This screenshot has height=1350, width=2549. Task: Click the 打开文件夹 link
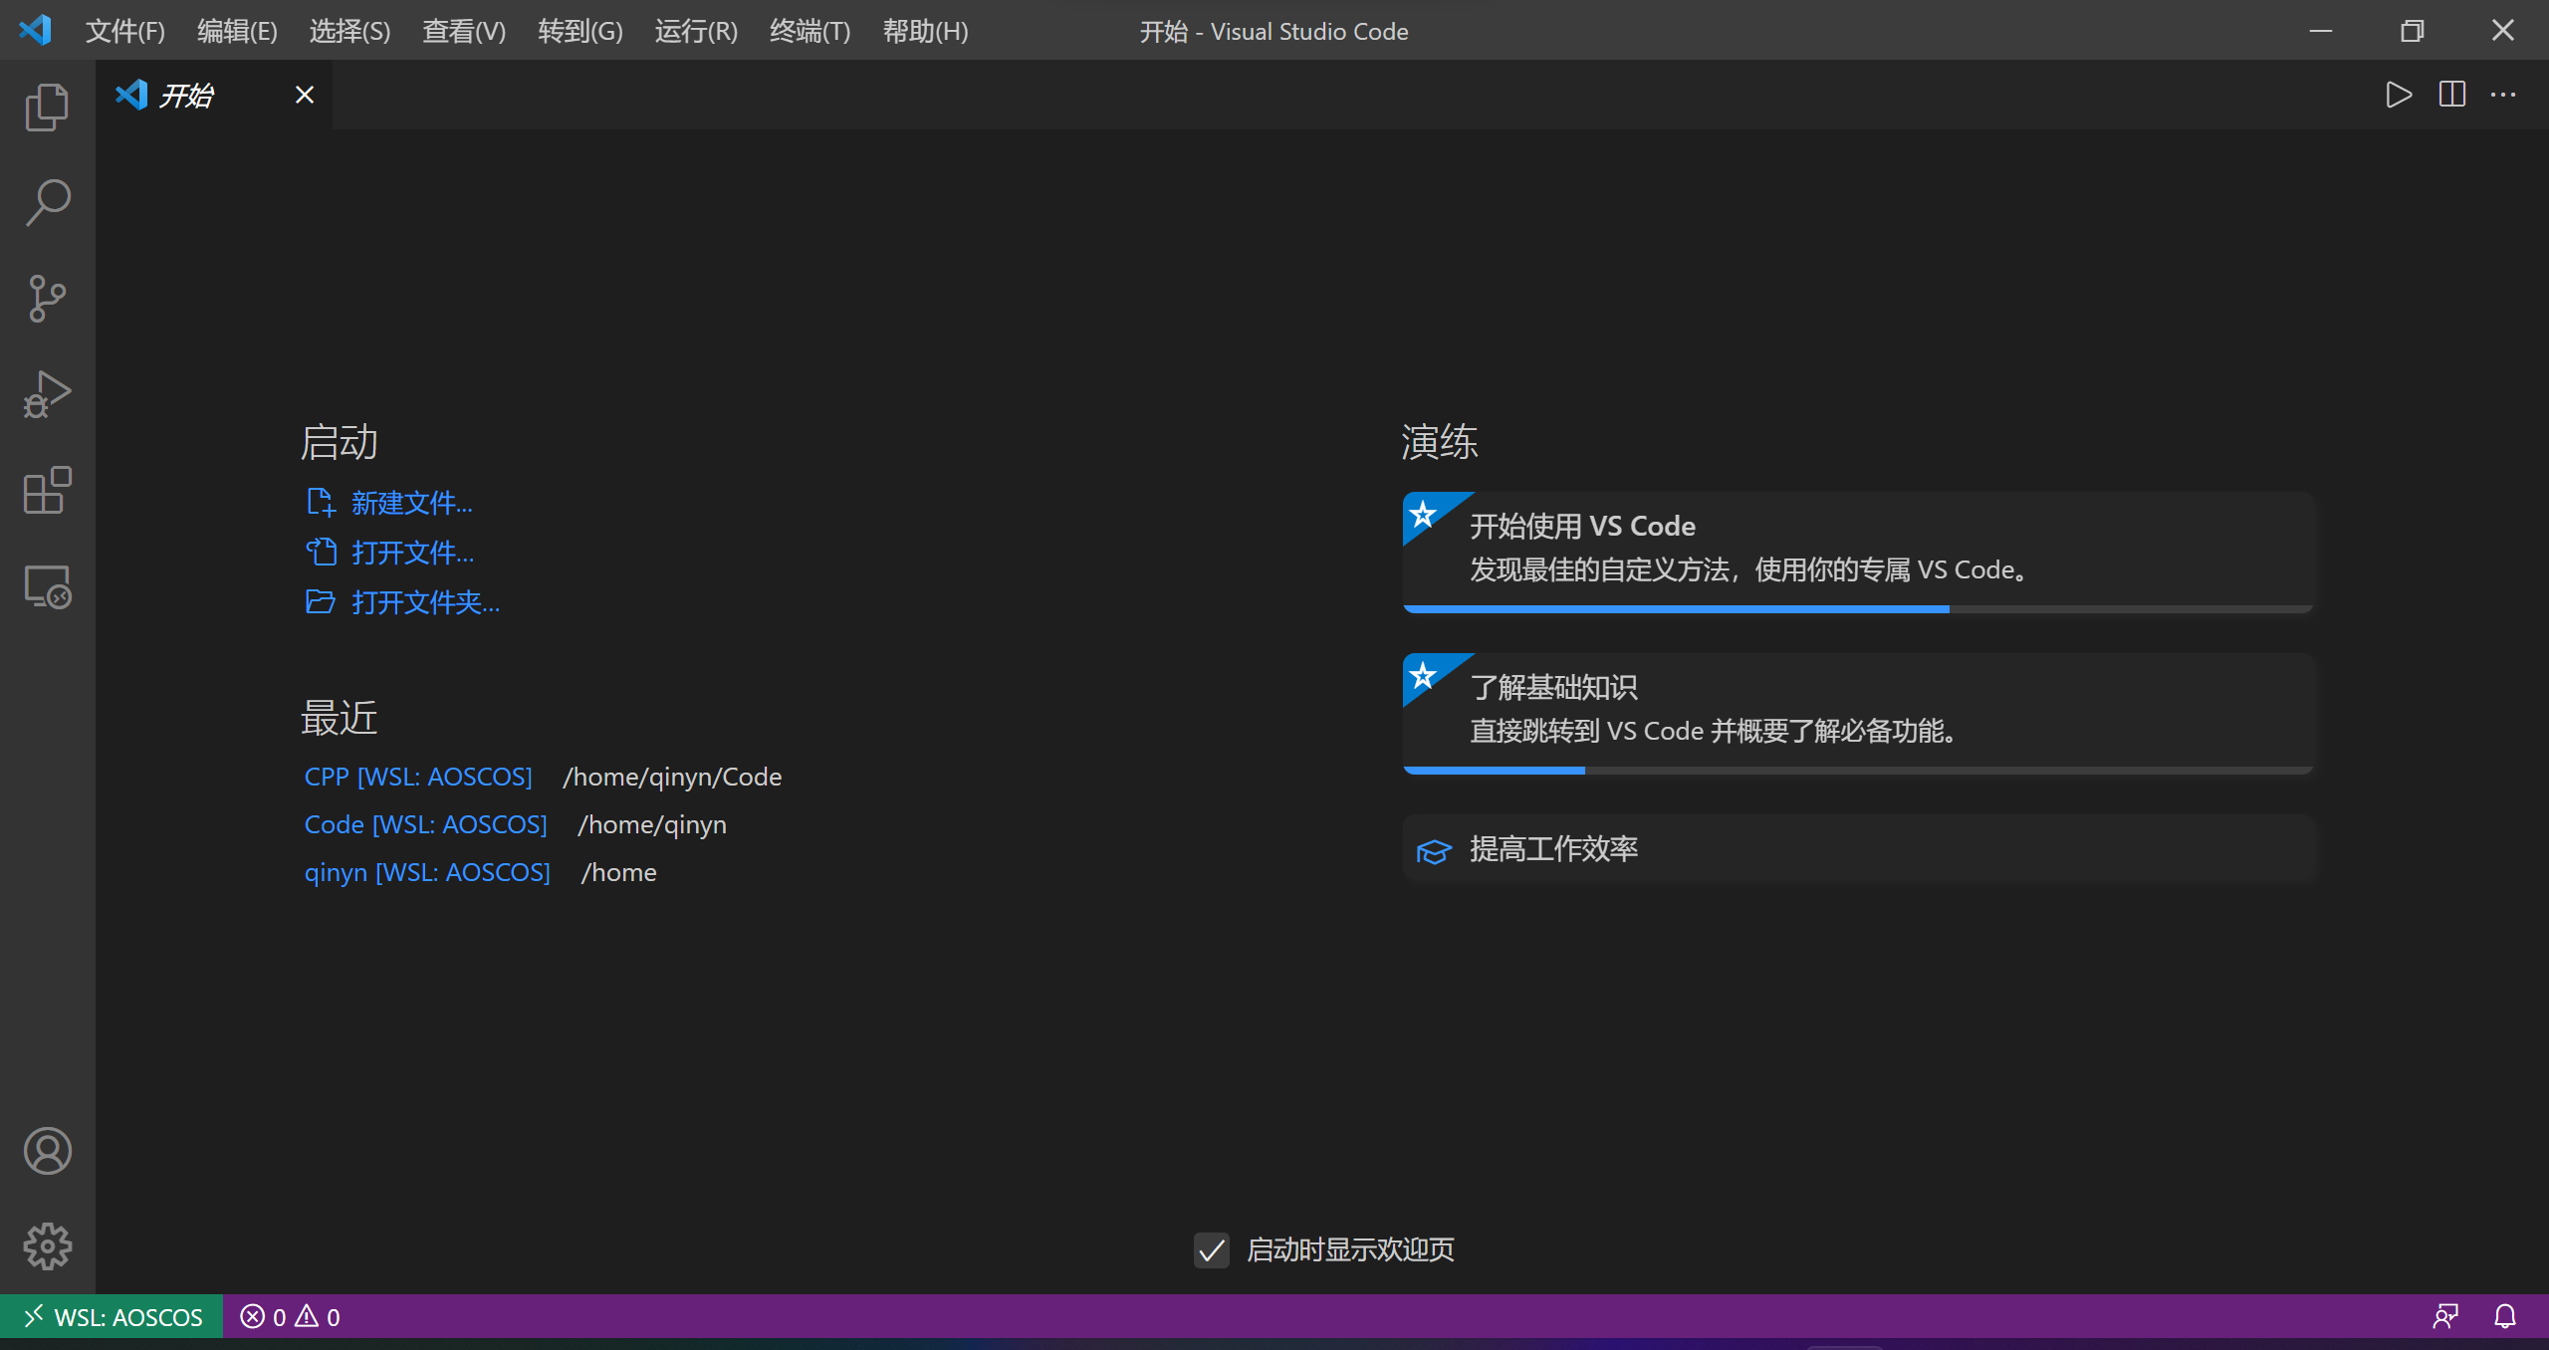tap(426, 602)
